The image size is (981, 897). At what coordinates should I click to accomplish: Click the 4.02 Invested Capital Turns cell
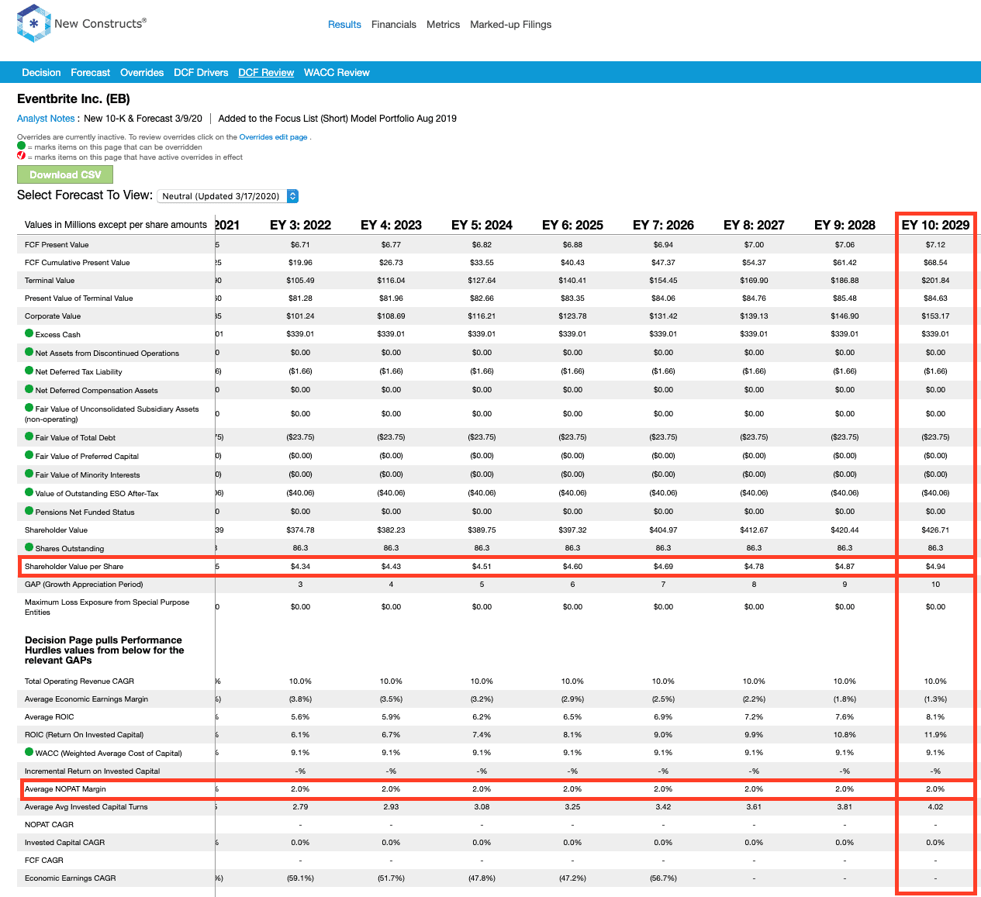935,806
